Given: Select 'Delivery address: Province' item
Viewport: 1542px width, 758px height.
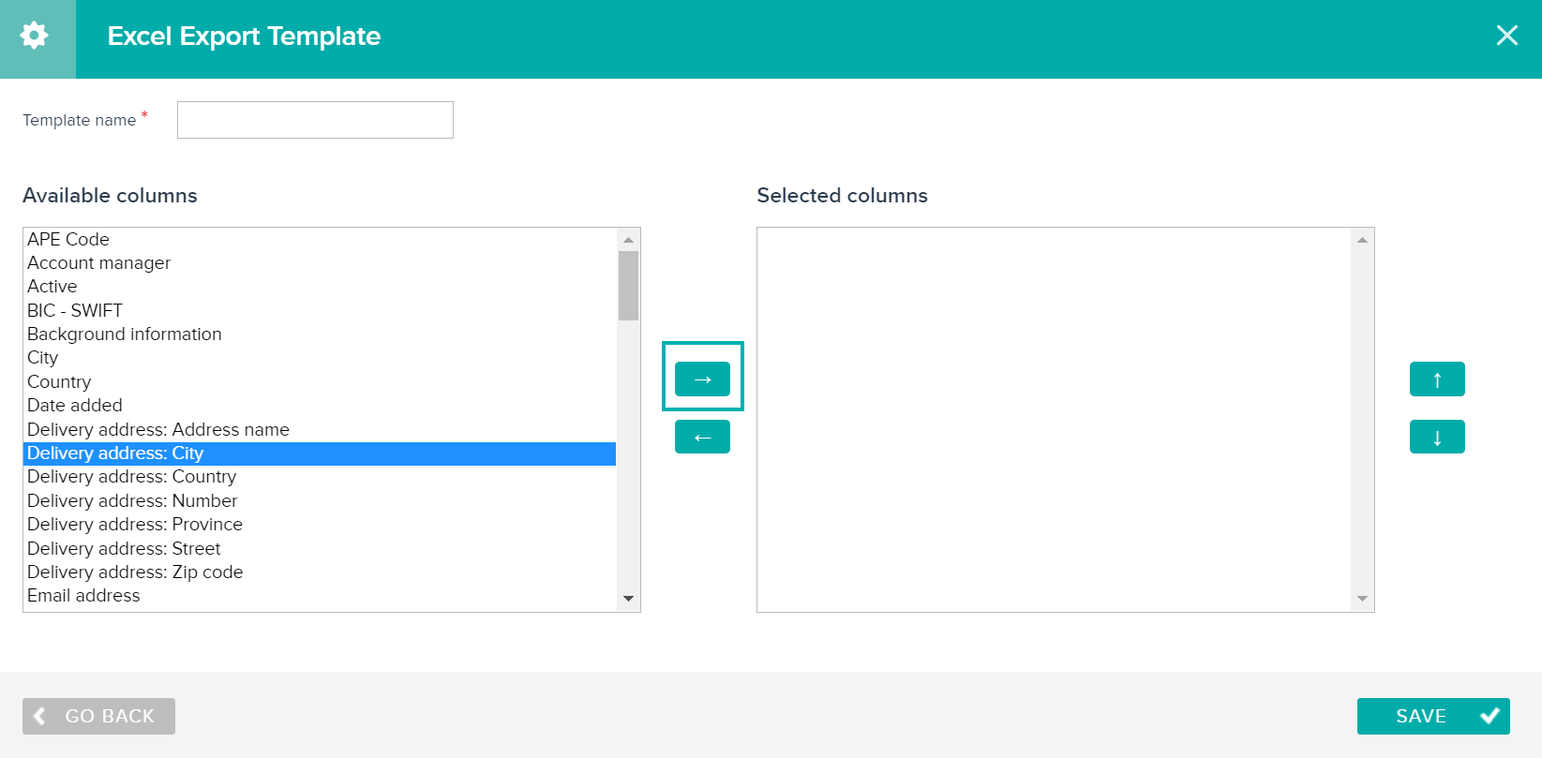Looking at the screenshot, I should pyautogui.click(x=320, y=525).
